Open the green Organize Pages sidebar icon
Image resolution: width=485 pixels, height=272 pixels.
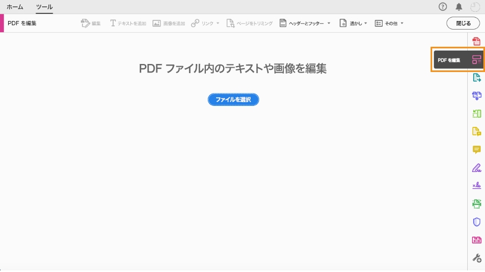tap(476, 113)
